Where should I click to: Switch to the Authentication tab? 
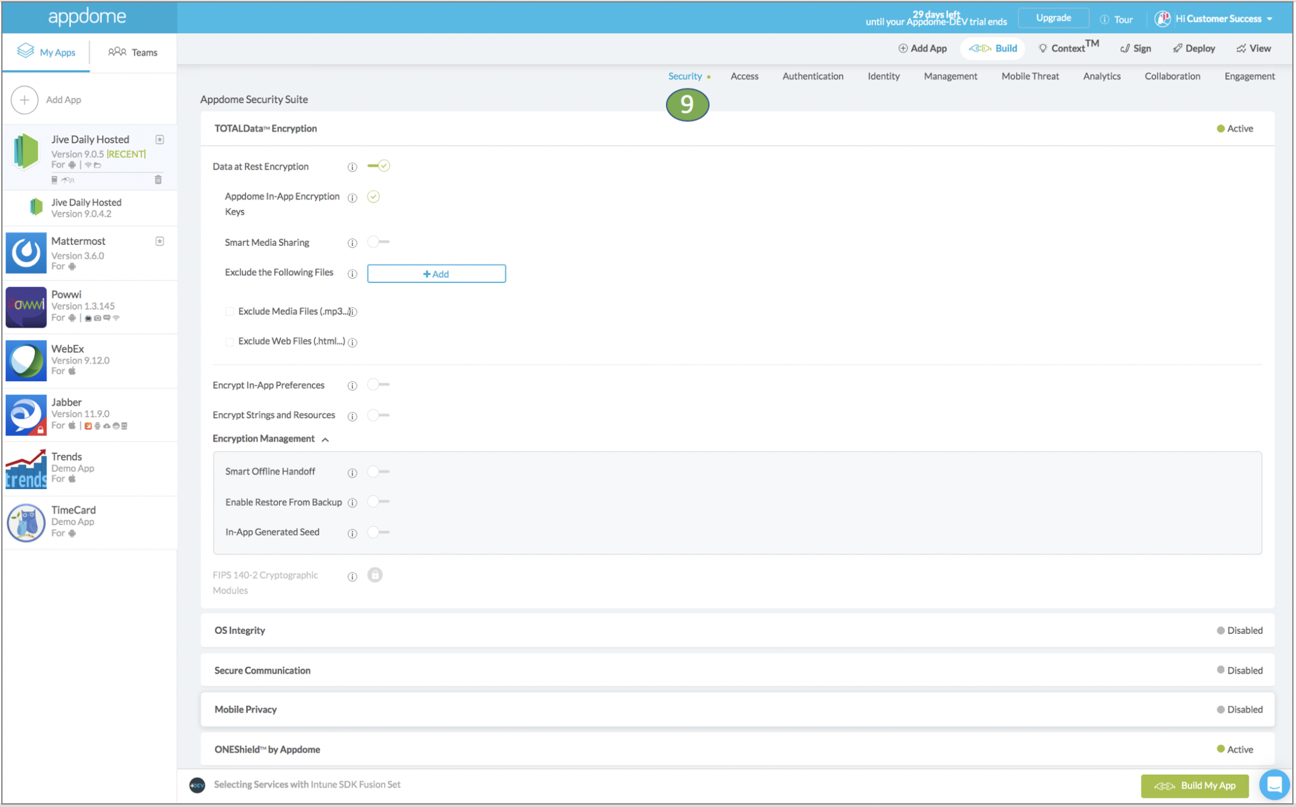813,76
